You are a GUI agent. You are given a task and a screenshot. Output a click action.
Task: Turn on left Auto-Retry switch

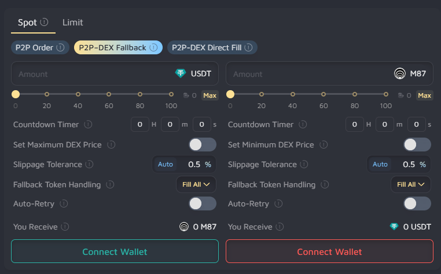pyautogui.click(x=203, y=203)
